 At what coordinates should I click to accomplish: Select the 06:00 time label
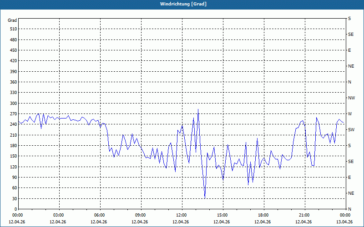tap(100, 215)
